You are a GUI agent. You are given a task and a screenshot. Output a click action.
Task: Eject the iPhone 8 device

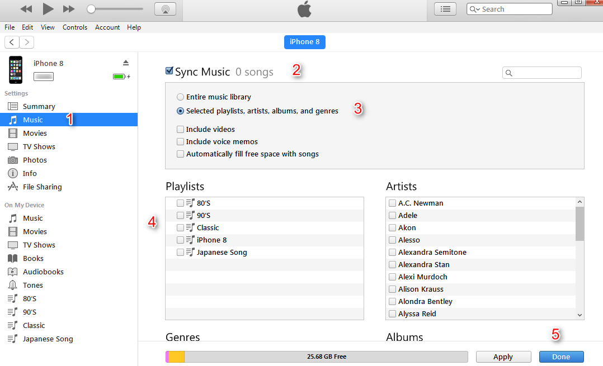coord(126,63)
